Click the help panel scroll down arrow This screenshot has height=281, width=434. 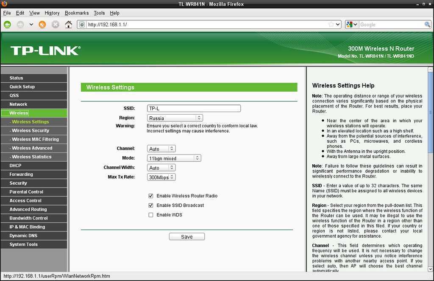pyautogui.click(x=431, y=269)
